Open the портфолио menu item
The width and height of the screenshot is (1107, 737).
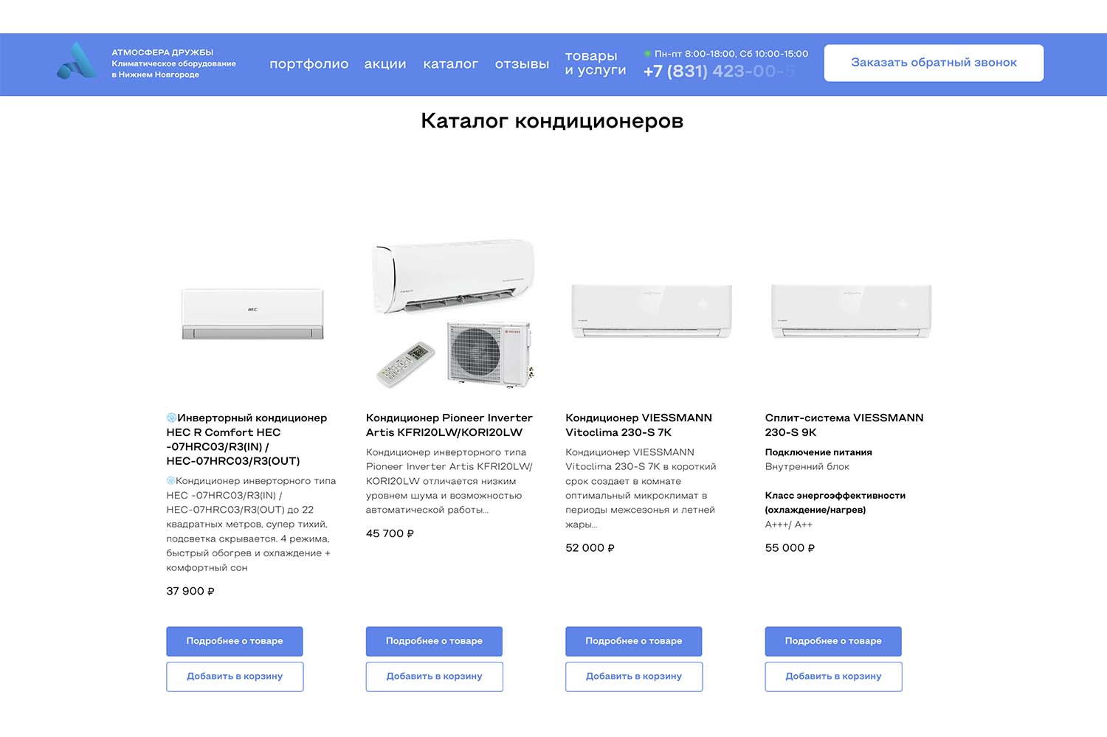pos(308,64)
